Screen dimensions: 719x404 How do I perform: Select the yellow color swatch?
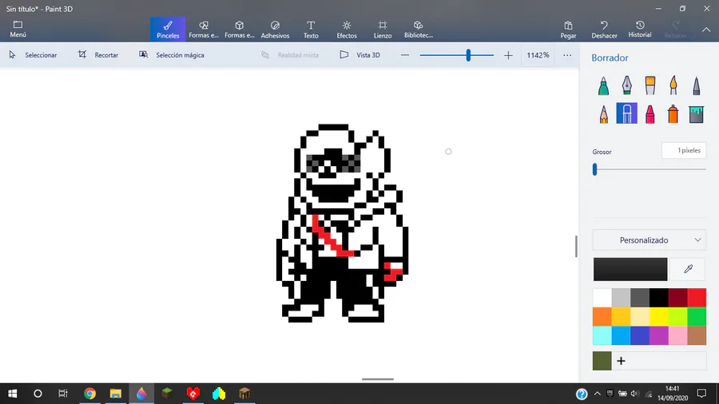click(x=659, y=316)
